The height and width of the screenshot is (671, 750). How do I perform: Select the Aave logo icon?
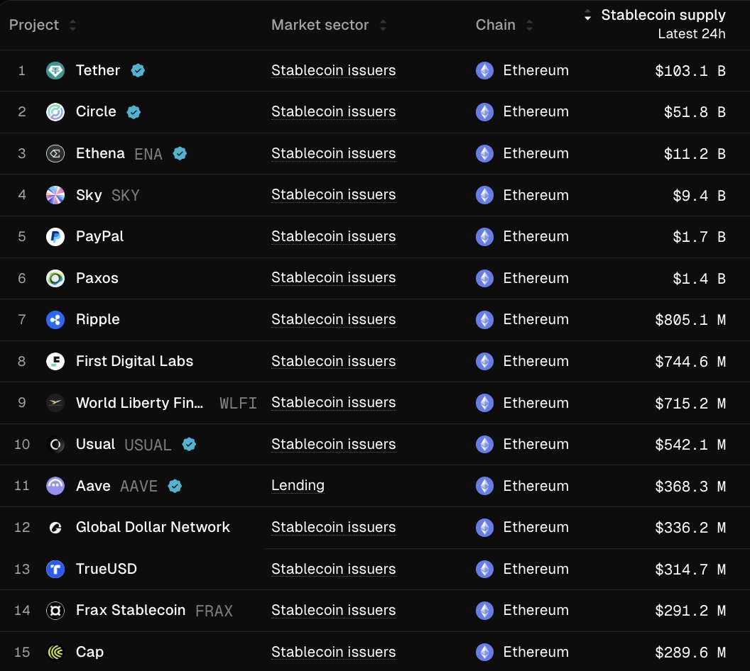pyautogui.click(x=55, y=486)
